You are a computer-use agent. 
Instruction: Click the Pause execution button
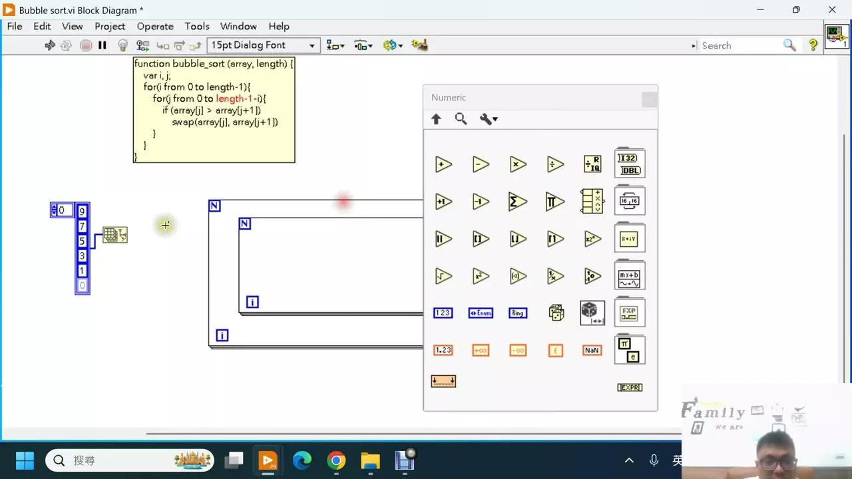tap(103, 45)
